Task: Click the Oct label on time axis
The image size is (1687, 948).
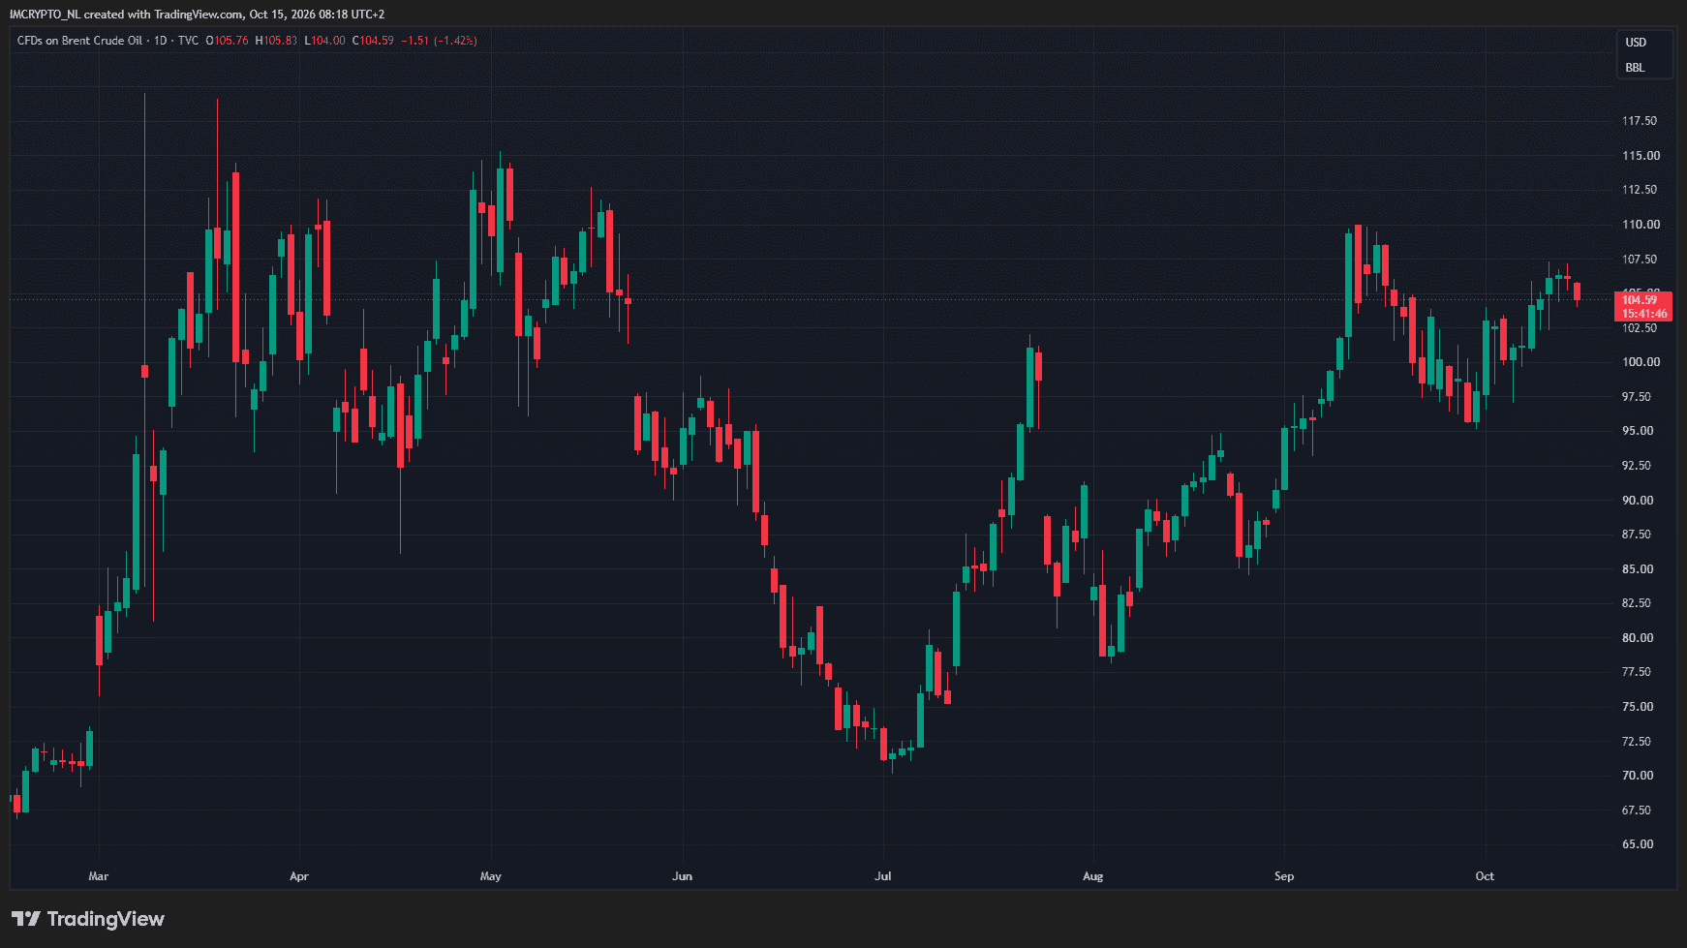Action: pyautogui.click(x=1485, y=876)
